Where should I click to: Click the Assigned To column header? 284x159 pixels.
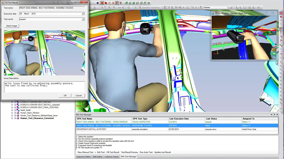(260, 119)
